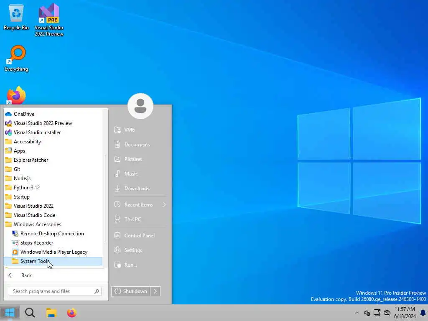Click the Windows Start button
The image size is (428, 321).
[x=10, y=313]
